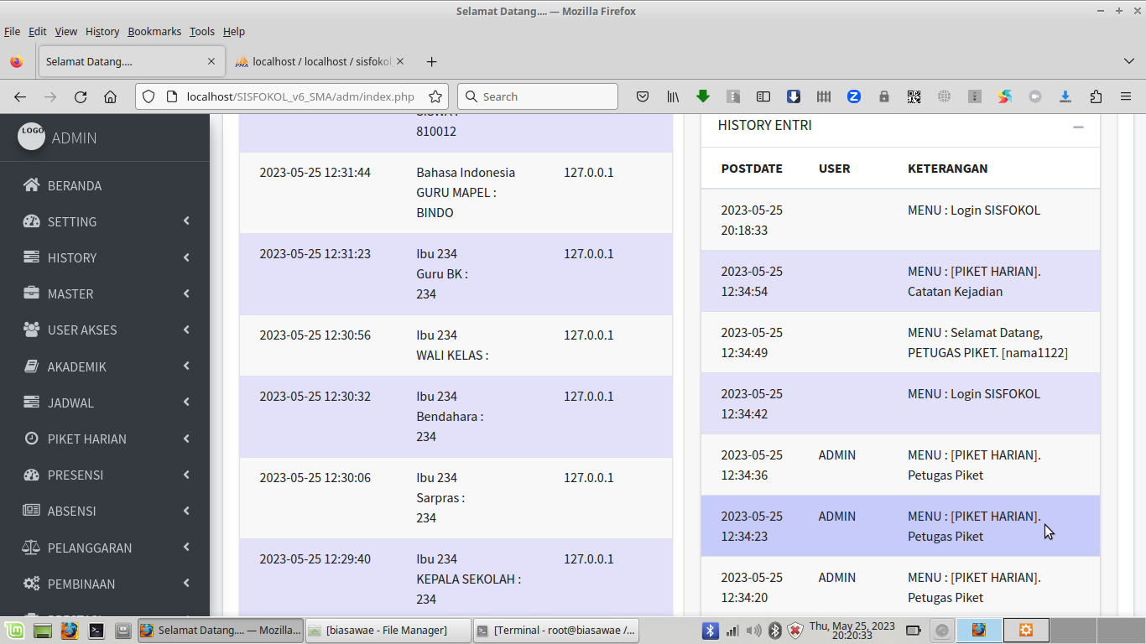The width and height of the screenshot is (1146, 644).
Task: Open Firefox library bookshelf icon
Action: tap(673, 96)
